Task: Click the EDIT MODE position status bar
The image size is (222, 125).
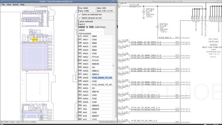Action: (18, 122)
